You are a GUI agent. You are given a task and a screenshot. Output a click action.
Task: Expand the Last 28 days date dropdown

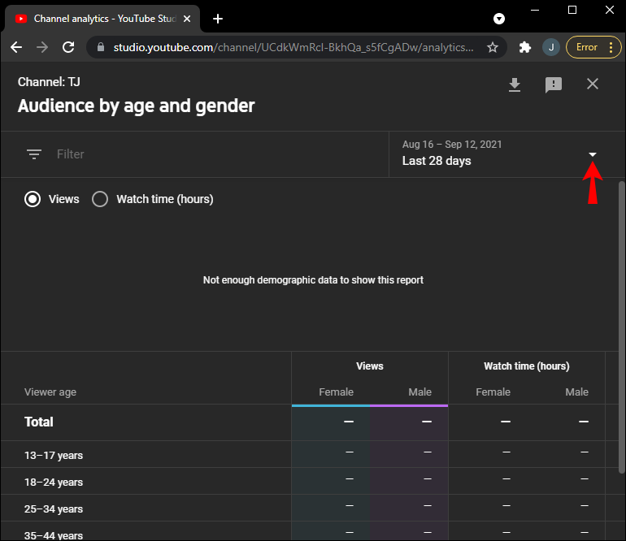[593, 154]
